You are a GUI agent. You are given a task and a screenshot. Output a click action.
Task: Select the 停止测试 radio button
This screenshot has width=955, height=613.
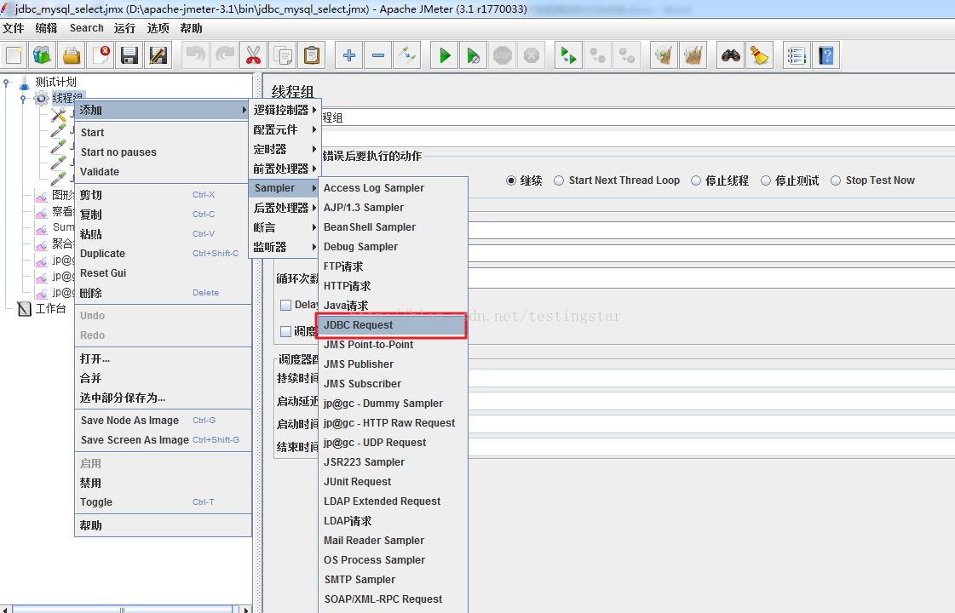click(x=766, y=180)
